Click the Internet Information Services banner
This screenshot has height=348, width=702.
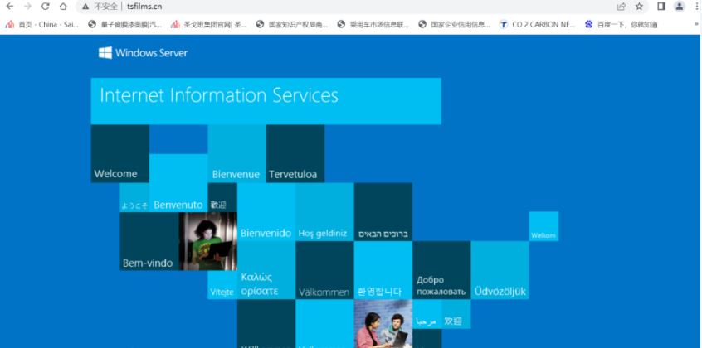pyautogui.click(x=266, y=100)
